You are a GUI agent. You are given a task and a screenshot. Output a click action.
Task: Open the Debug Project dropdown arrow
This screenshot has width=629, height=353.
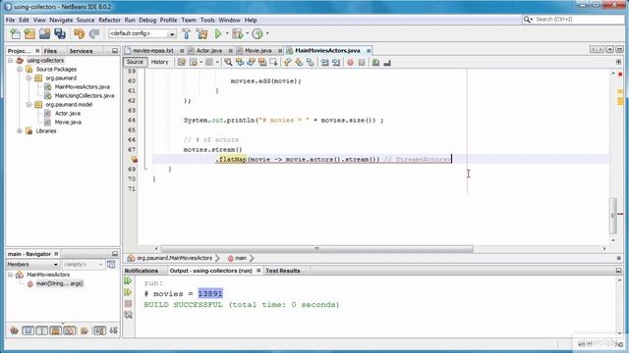coord(247,34)
